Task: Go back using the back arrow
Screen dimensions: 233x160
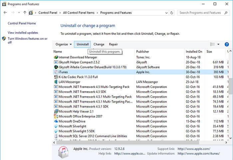Action: click(x=5, y=13)
